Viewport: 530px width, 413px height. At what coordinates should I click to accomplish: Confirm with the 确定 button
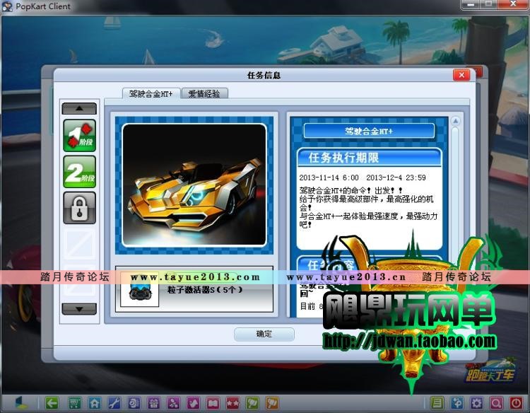pos(264,335)
